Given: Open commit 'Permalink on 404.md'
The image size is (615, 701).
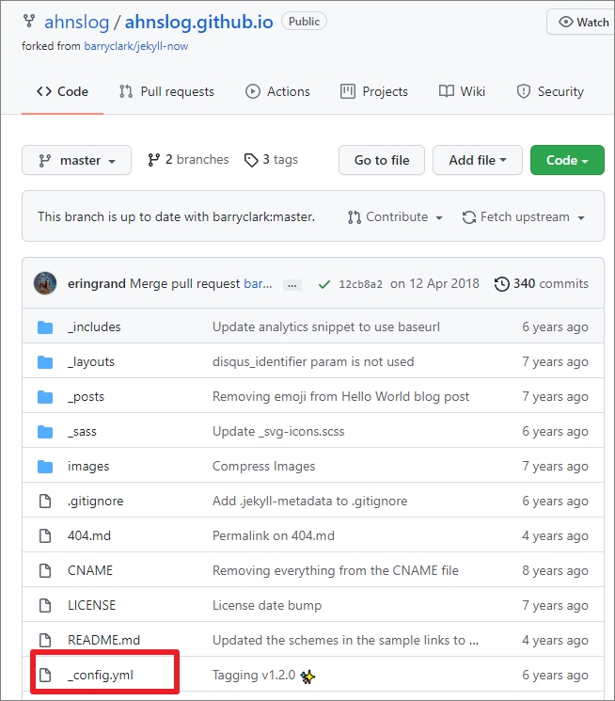Looking at the screenshot, I should pos(274,535).
